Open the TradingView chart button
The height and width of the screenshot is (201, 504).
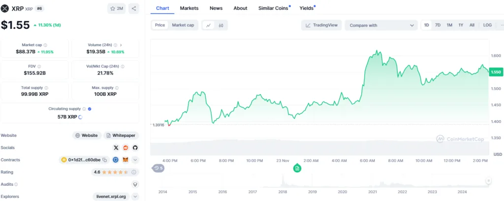click(x=321, y=25)
